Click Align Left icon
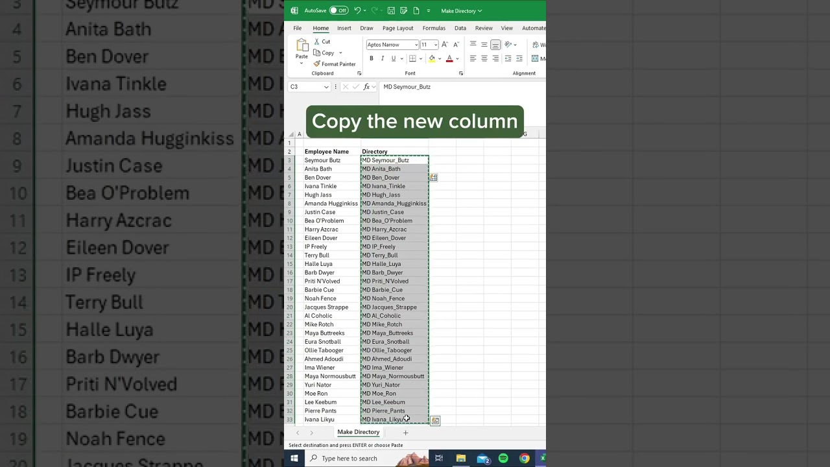Screen dimensions: 830x467 click(473, 58)
